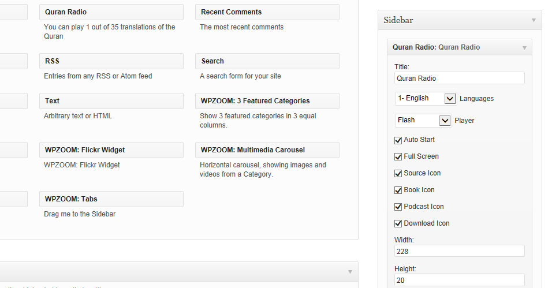Viewport: 552px width, 288px height.
Task: Disable the Source Icon checkbox
Action: click(398, 174)
